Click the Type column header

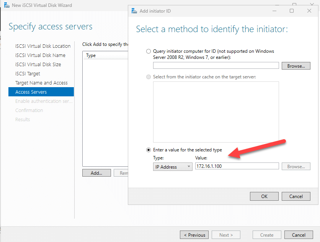pos(90,55)
